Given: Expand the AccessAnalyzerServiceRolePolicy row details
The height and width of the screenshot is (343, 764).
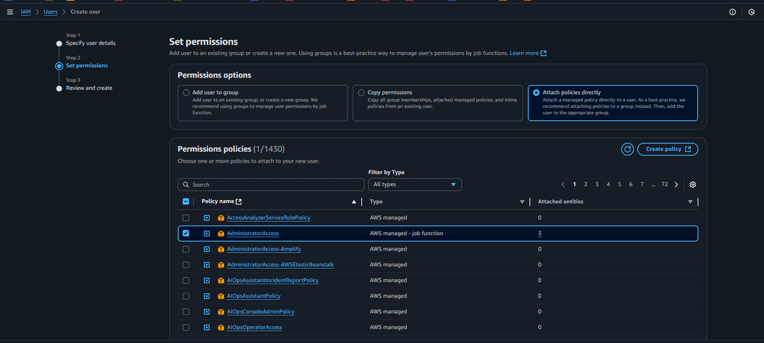Looking at the screenshot, I should tap(207, 218).
